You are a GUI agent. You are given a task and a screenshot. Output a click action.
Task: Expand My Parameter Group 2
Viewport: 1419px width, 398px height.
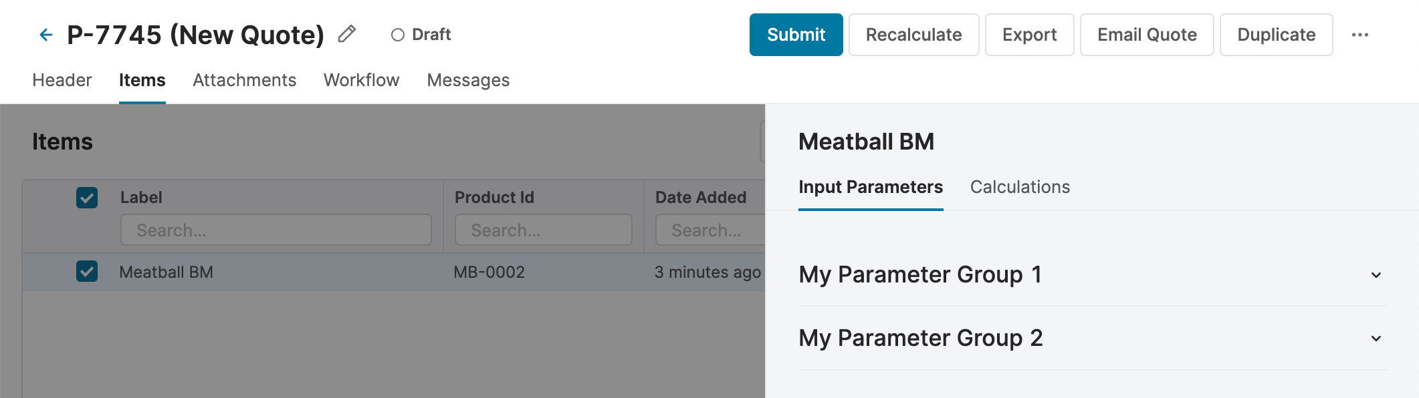923,339
